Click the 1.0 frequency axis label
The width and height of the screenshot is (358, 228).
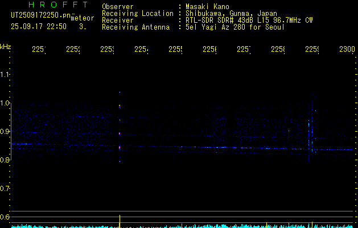pyautogui.click(x=5, y=103)
